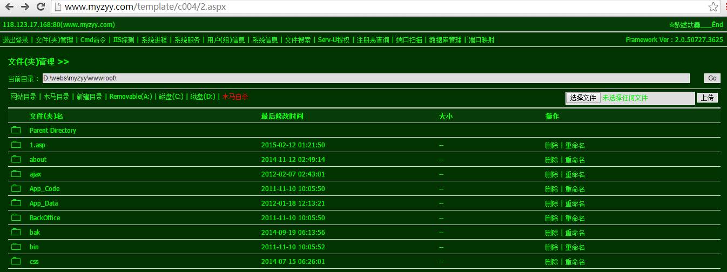Click 重命名 in the css row
Image resolution: width=727 pixels, height=272 pixels.
(x=575, y=262)
